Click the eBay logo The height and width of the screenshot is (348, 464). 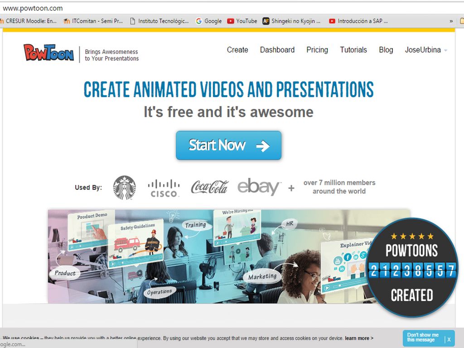[259, 187]
